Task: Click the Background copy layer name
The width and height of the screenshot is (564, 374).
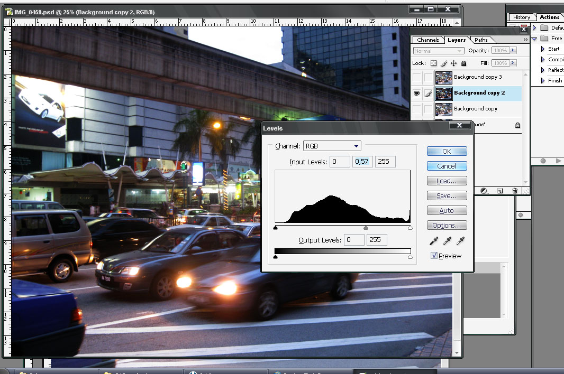Action: point(476,108)
